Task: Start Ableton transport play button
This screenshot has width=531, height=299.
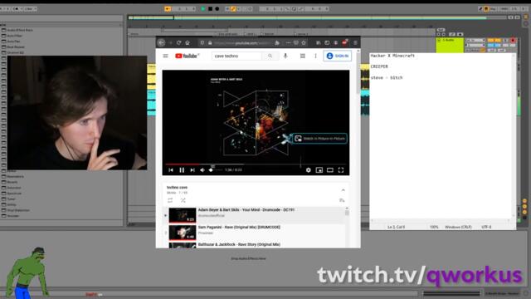Action: 202,9
